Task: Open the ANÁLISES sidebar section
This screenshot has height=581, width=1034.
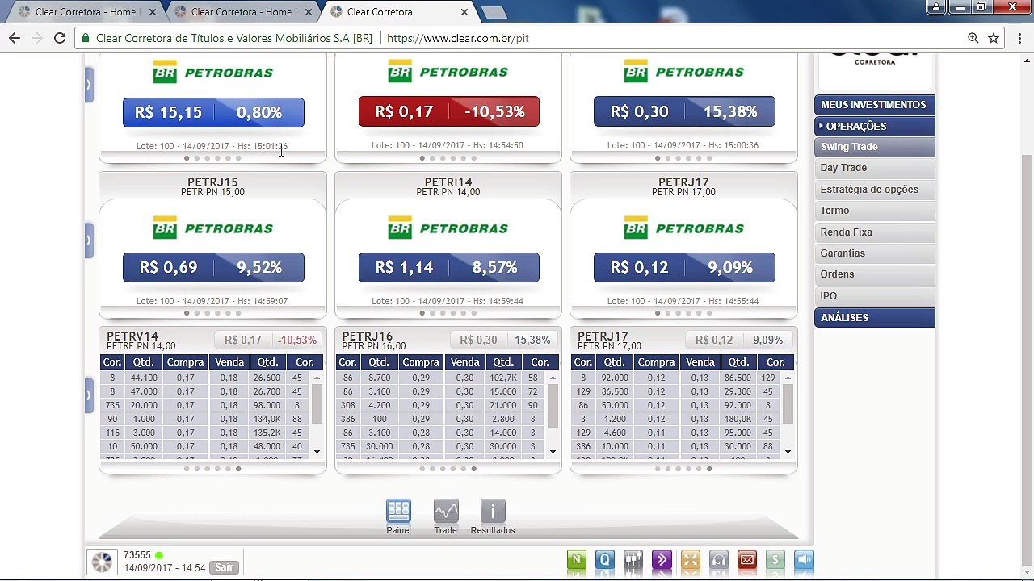Action: (875, 318)
